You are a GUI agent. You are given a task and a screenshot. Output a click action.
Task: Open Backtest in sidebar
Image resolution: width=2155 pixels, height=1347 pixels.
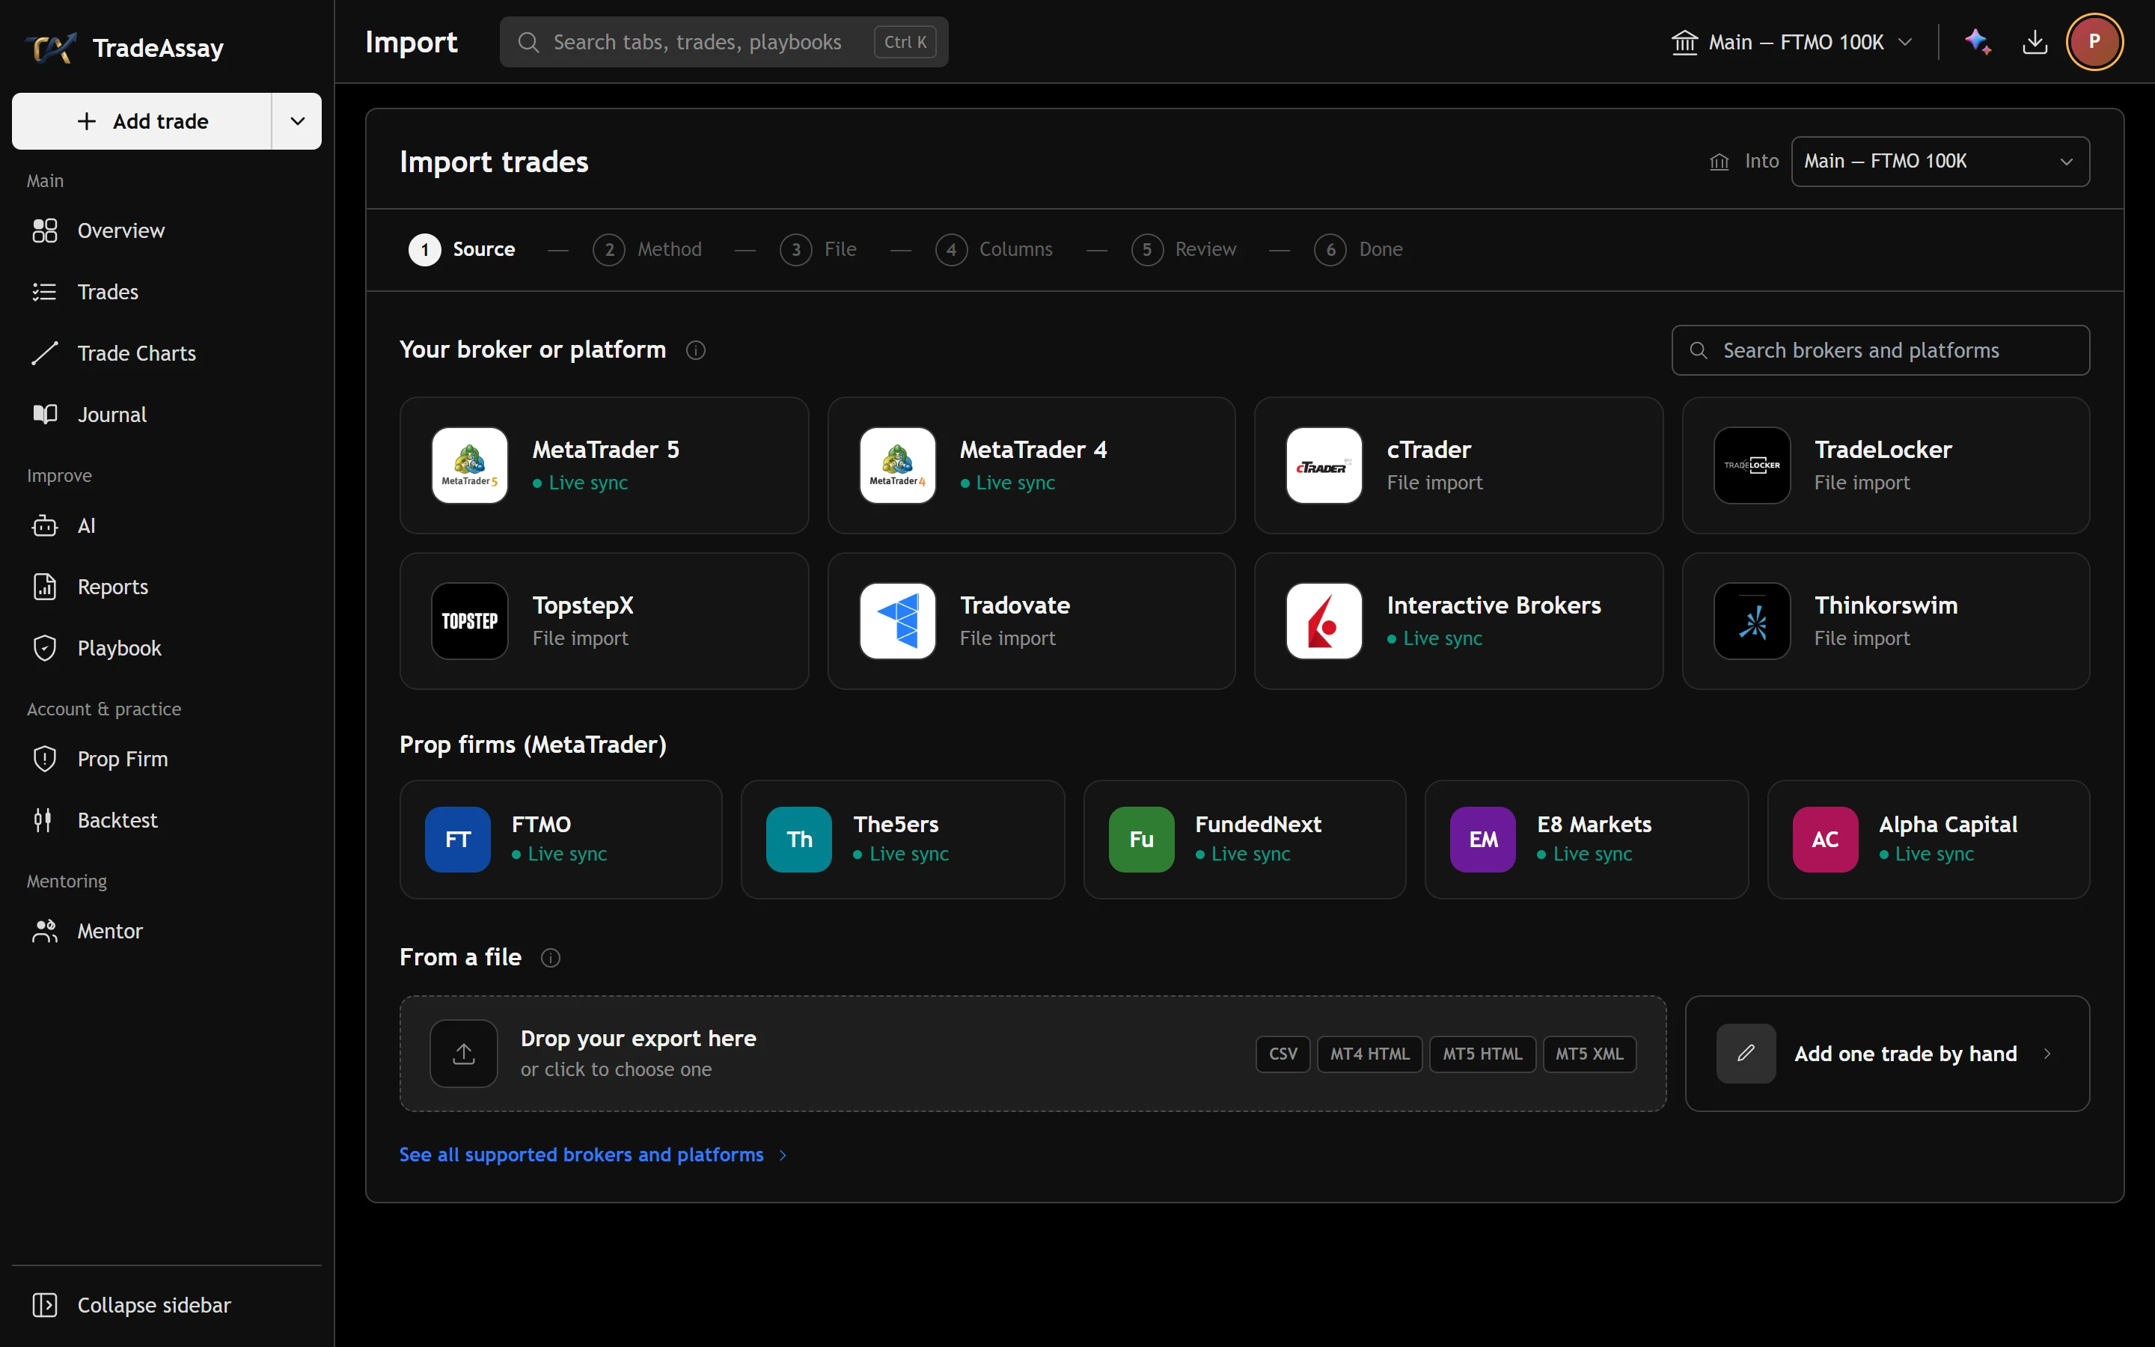(x=167, y=820)
